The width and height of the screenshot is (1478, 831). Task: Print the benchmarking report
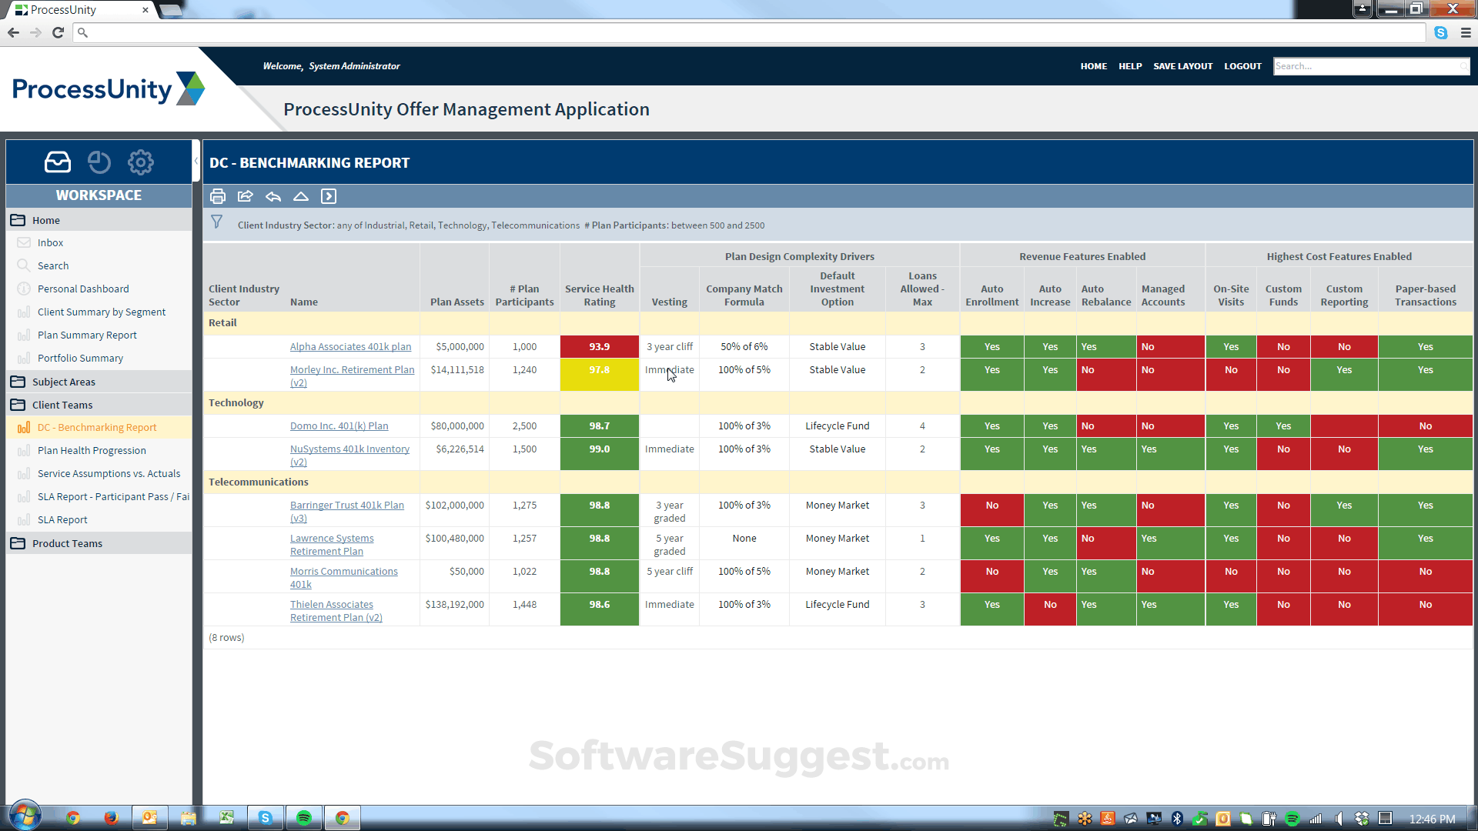pyautogui.click(x=218, y=196)
